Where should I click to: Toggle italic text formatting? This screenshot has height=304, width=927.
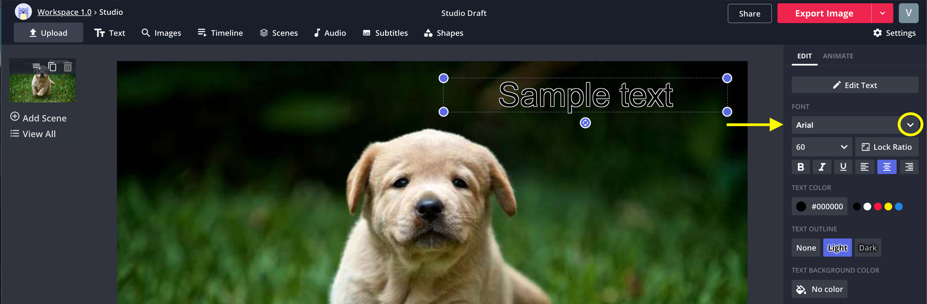(x=822, y=167)
